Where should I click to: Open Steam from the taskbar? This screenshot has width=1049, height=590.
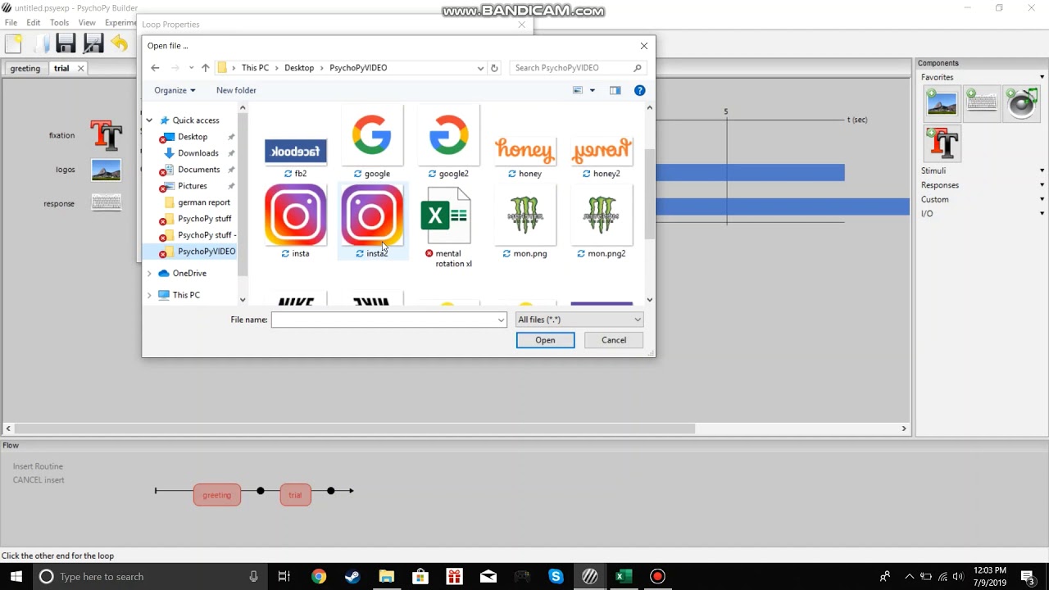pos(352,577)
